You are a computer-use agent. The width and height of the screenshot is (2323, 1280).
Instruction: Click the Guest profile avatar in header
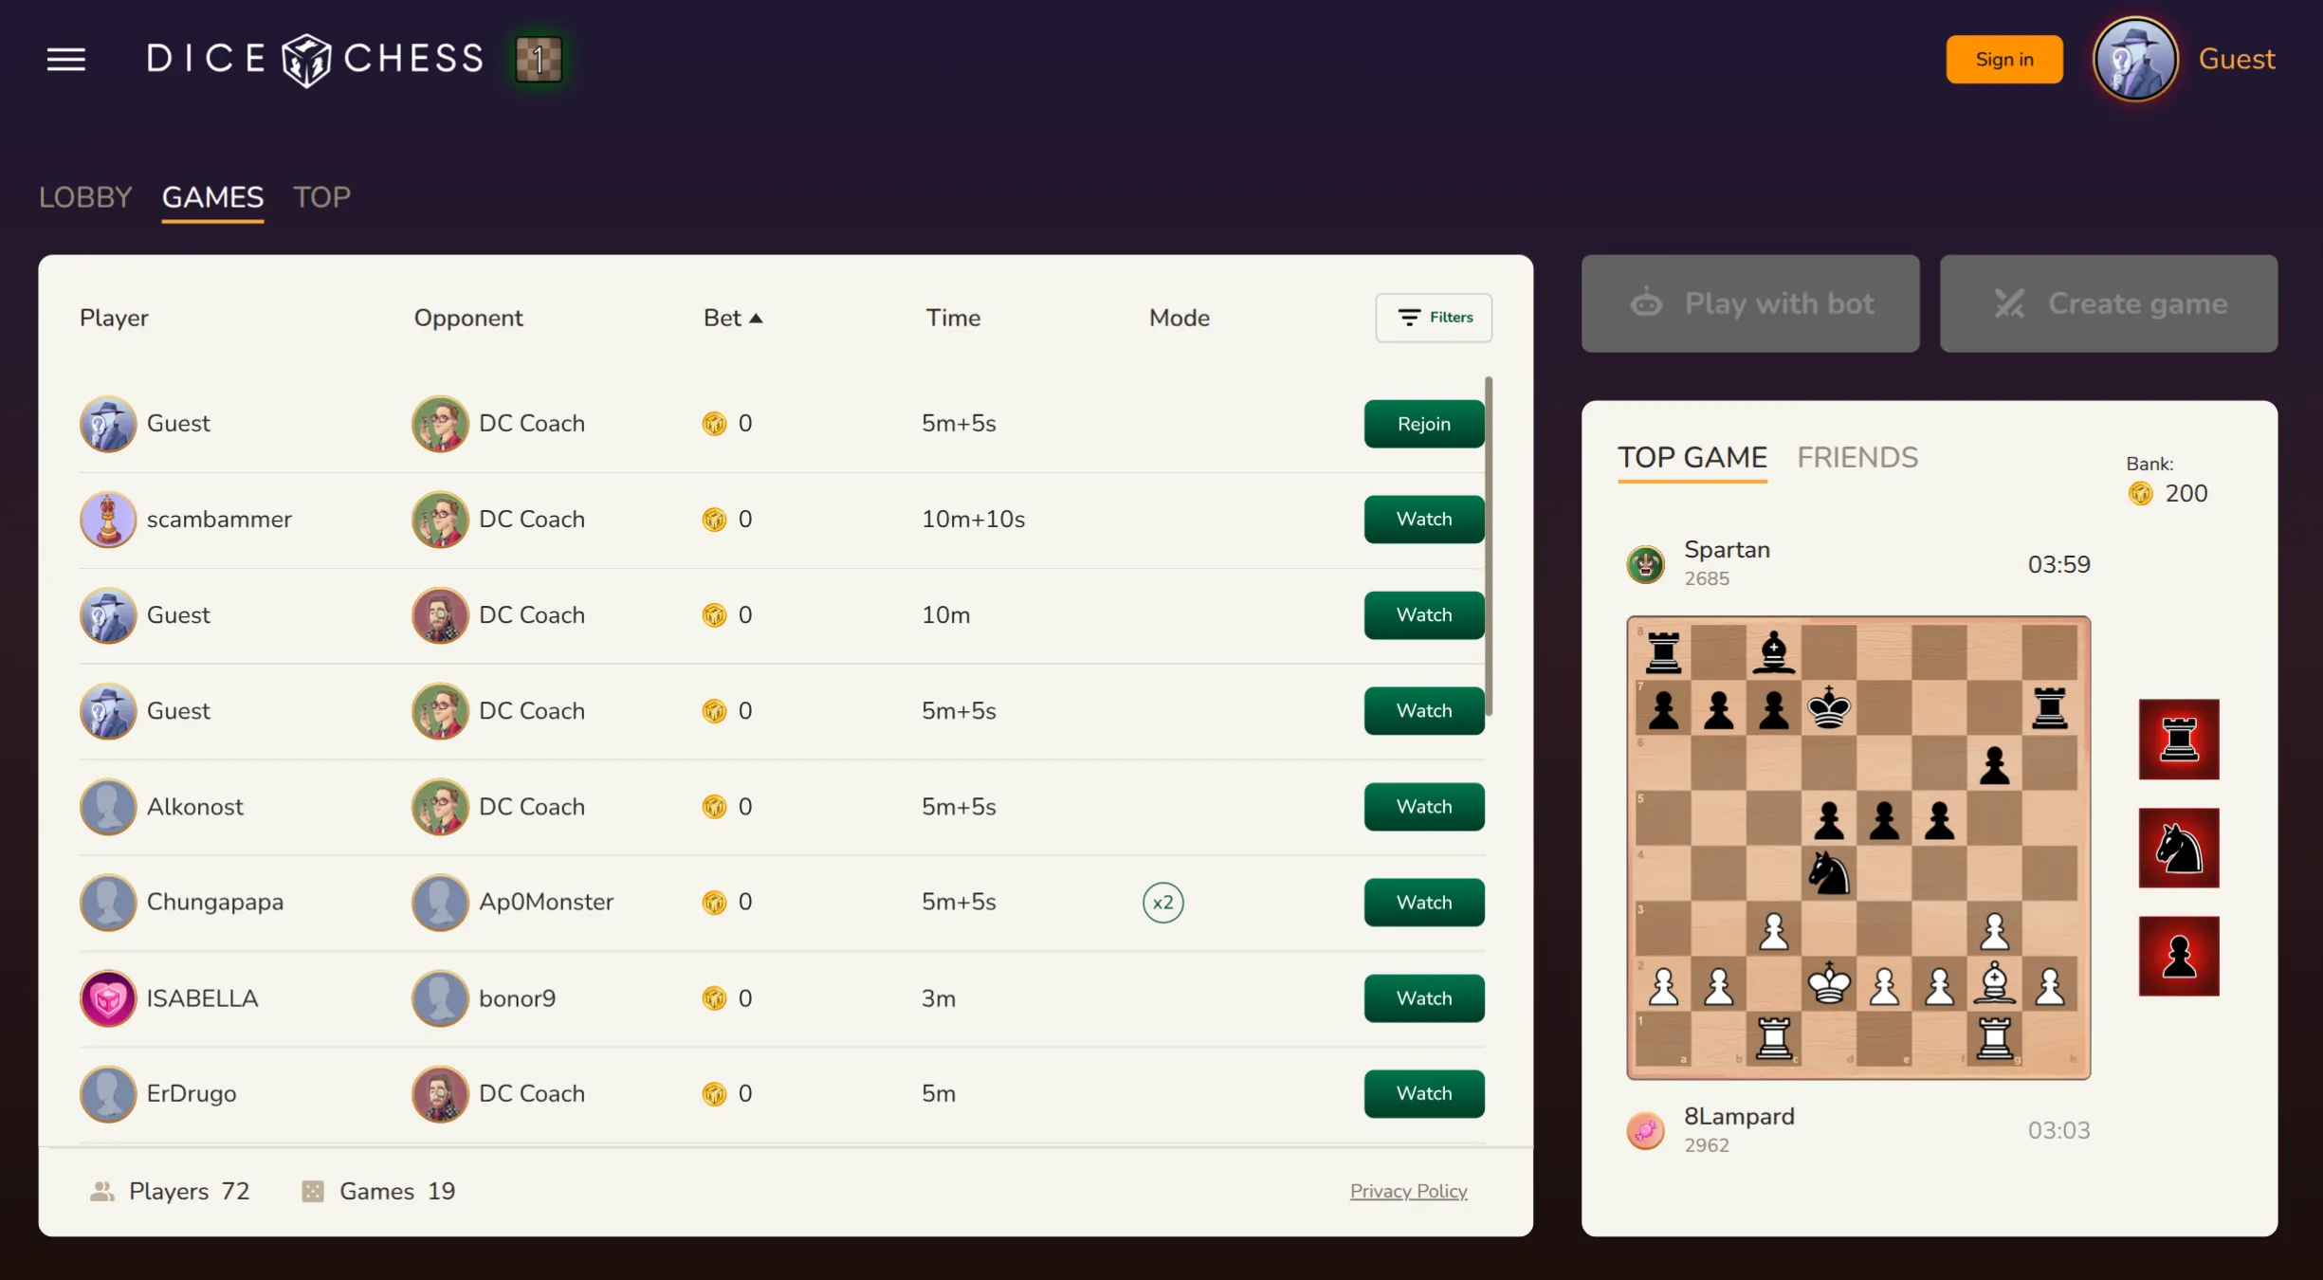[x=2135, y=60]
